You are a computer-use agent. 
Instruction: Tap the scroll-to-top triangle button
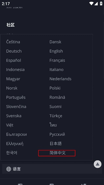pyautogui.click(x=97, y=164)
